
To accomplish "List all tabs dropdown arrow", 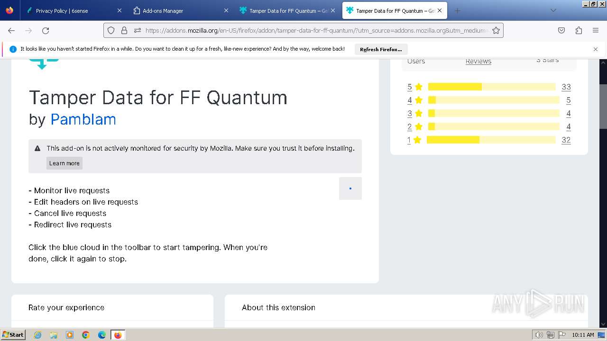I will [x=553, y=10].
